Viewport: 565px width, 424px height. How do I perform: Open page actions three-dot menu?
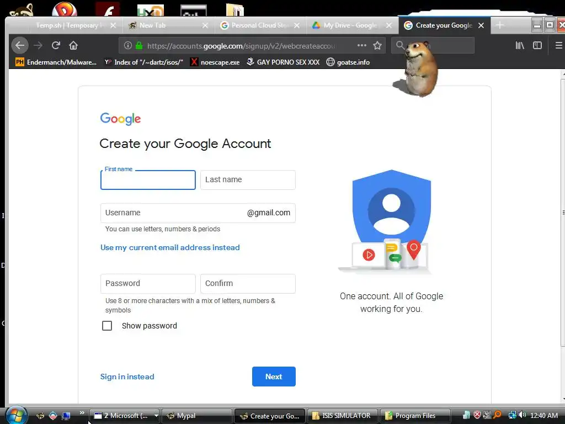362,45
